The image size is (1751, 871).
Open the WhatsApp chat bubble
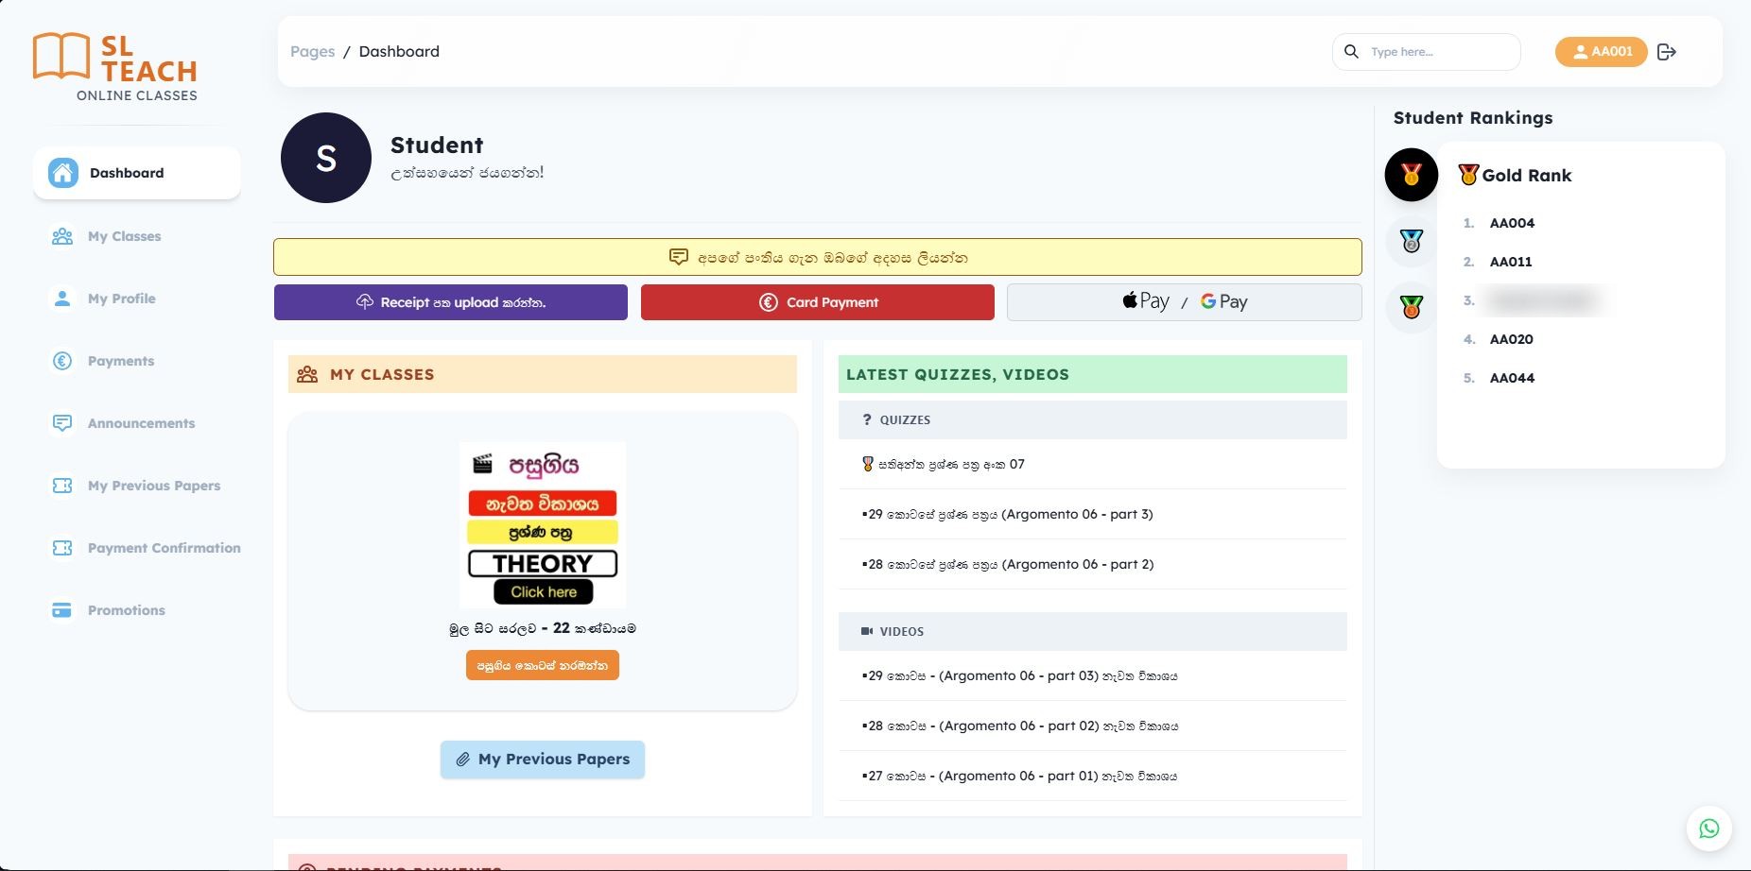tap(1709, 828)
